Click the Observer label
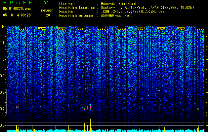 tap(67, 4)
